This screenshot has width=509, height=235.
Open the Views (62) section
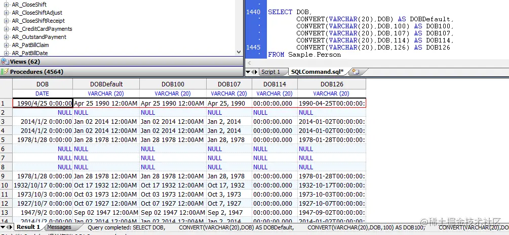coord(122,62)
